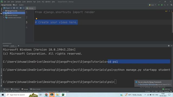This screenshot has height=97, width=173.
Task: Click the locate/select opened file icon
Action: click(14, 8)
